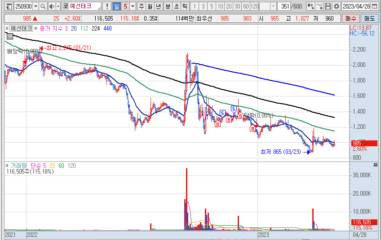The image size is (381, 240).
Task: Switch to 년 (yearly) chart
Action: click(x=158, y=6)
